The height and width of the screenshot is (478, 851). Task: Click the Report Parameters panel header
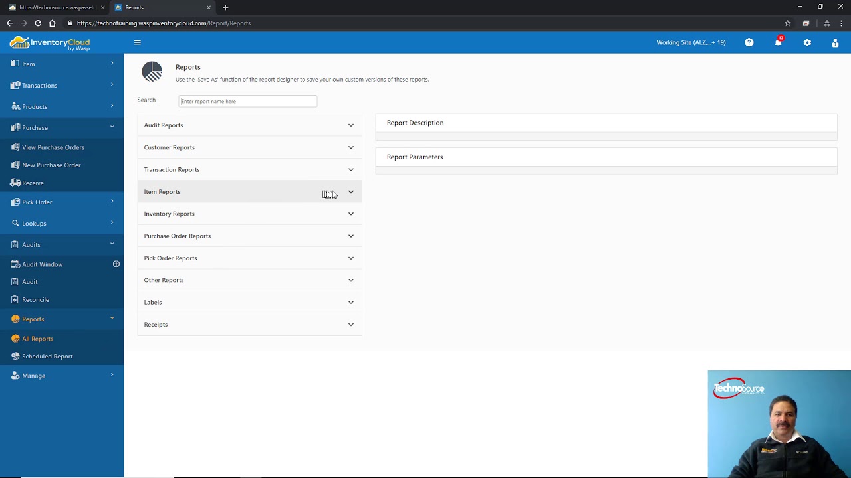point(606,157)
